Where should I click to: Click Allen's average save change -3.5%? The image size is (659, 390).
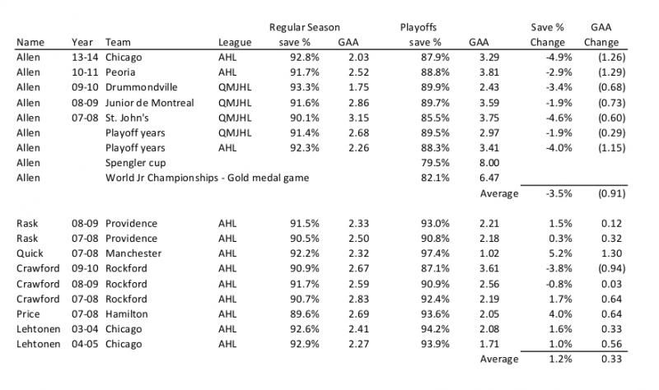coord(559,193)
